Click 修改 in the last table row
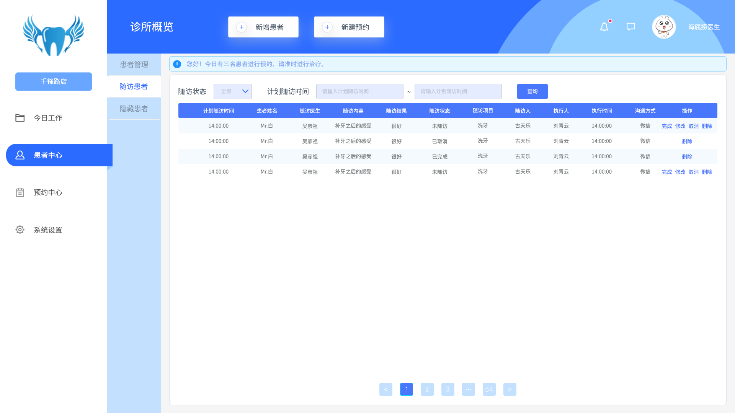 point(680,172)
